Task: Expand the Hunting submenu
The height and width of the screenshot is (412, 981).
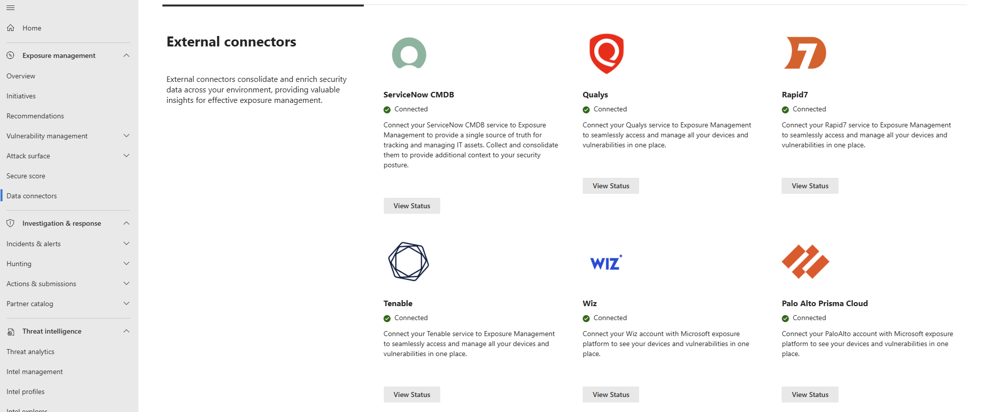Action: point(126,264)
